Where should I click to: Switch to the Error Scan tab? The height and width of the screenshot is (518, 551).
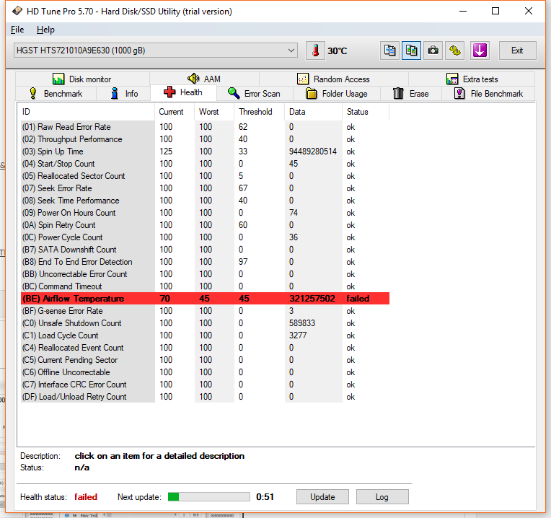coord(254,94)
